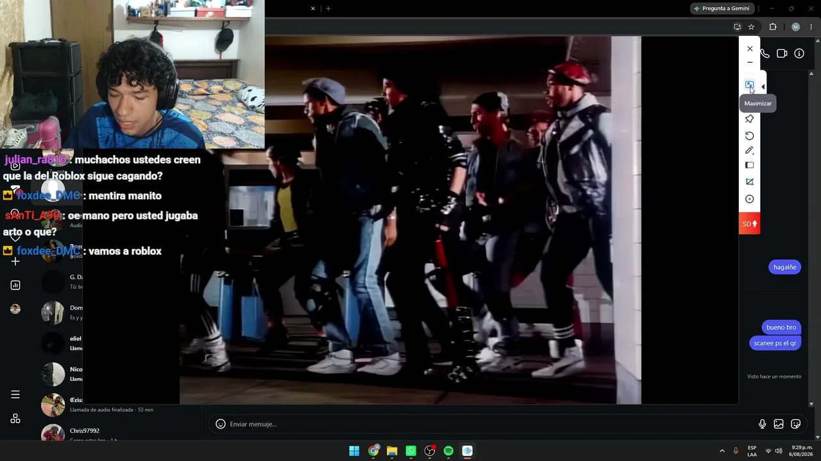Click the install app icon in address bar
Image resolution: width=821 pixels, height=461 pixels.
coord(738,27)
